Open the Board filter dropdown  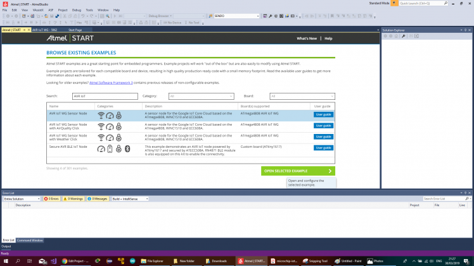coord(302,96)
